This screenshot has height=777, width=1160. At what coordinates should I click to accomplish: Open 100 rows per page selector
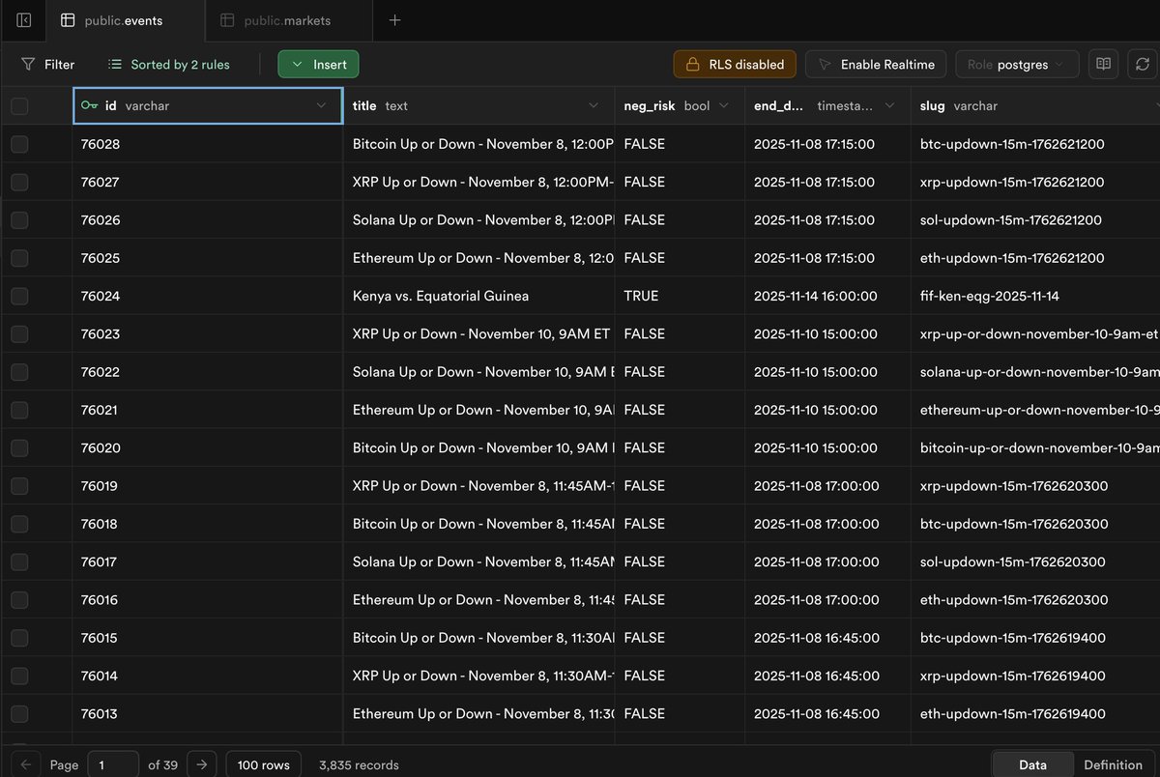pyautogui.click(x=264, y=764)
